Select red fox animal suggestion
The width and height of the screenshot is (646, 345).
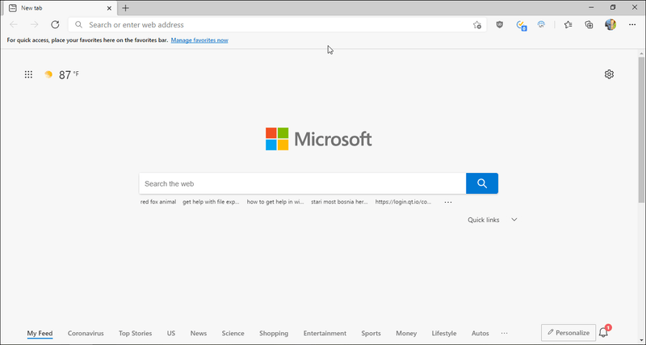pyautogui.click(x=158, y=202)
